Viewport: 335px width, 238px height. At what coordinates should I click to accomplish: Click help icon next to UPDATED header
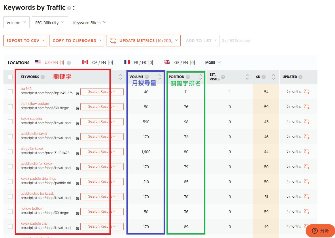point(300,77)
